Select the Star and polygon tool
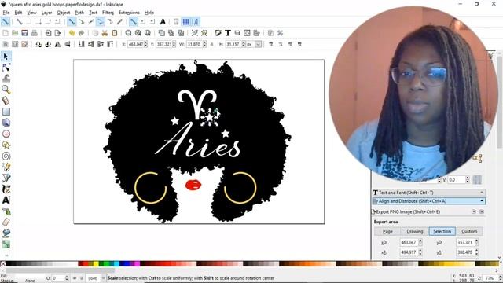The height and width of the screenshot is (283, 503). [x=6, y=145]
